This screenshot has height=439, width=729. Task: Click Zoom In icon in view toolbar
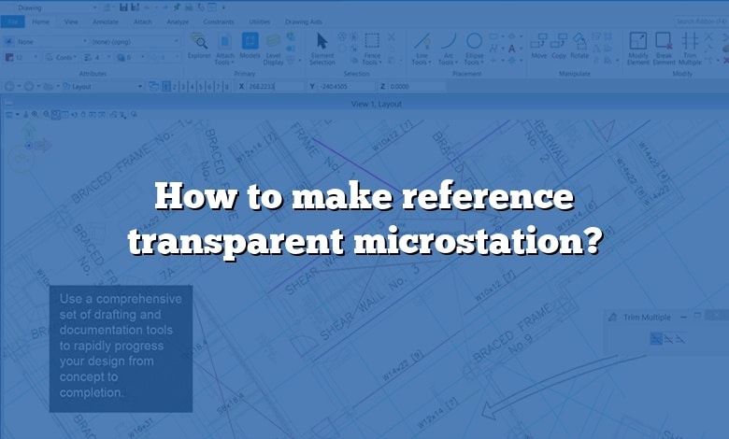click(35, 114)
